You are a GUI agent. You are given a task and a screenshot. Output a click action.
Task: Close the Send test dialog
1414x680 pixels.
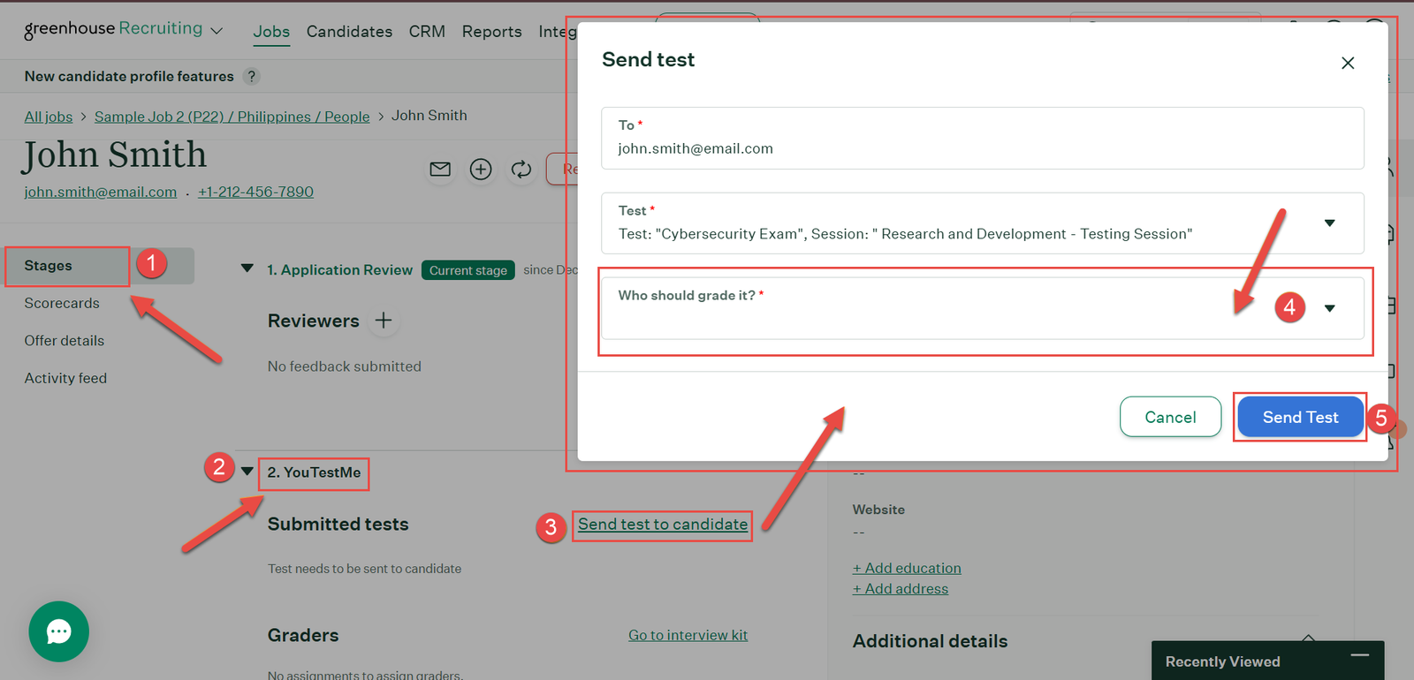tap(1347, 63)
